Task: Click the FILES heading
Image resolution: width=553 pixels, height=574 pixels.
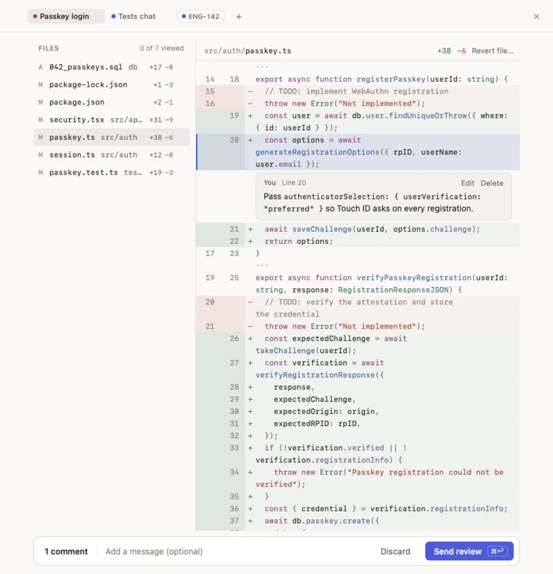Action: click(x=49, y=49)
